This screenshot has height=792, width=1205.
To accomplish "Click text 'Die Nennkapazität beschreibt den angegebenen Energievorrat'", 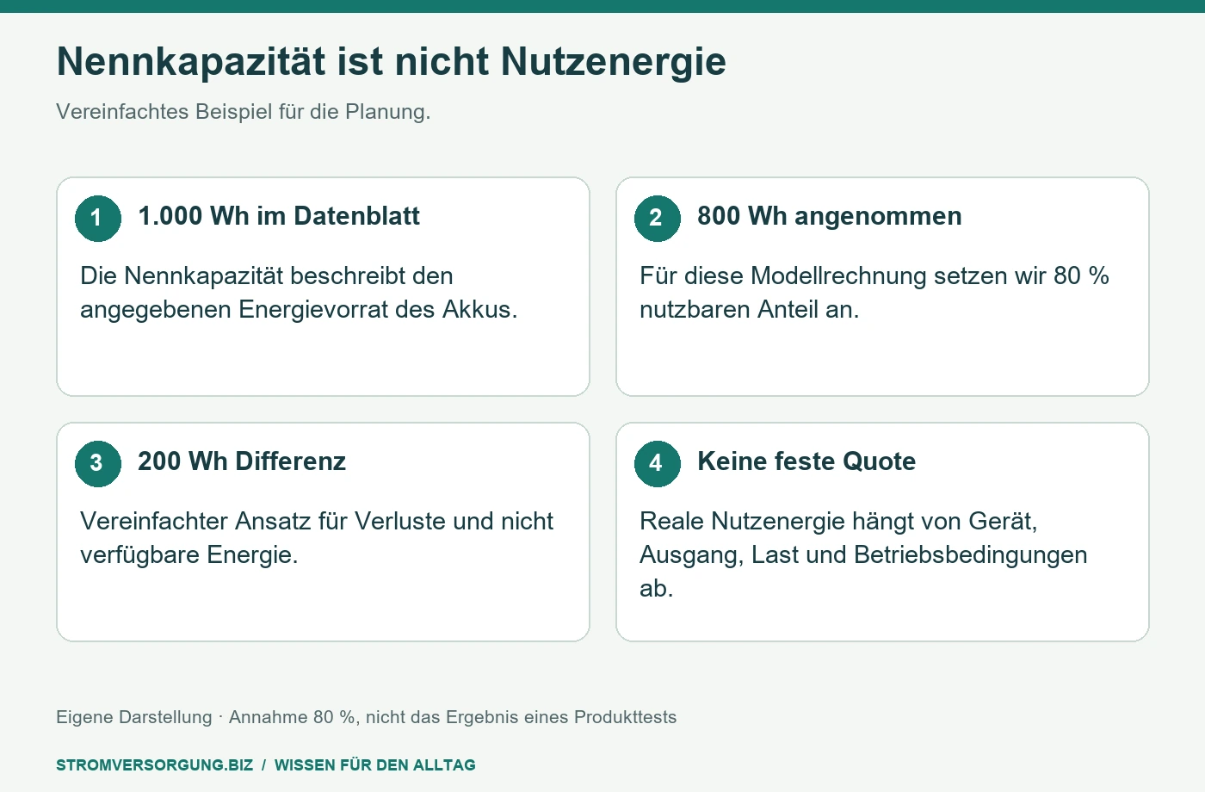I will tap(299, 293).
